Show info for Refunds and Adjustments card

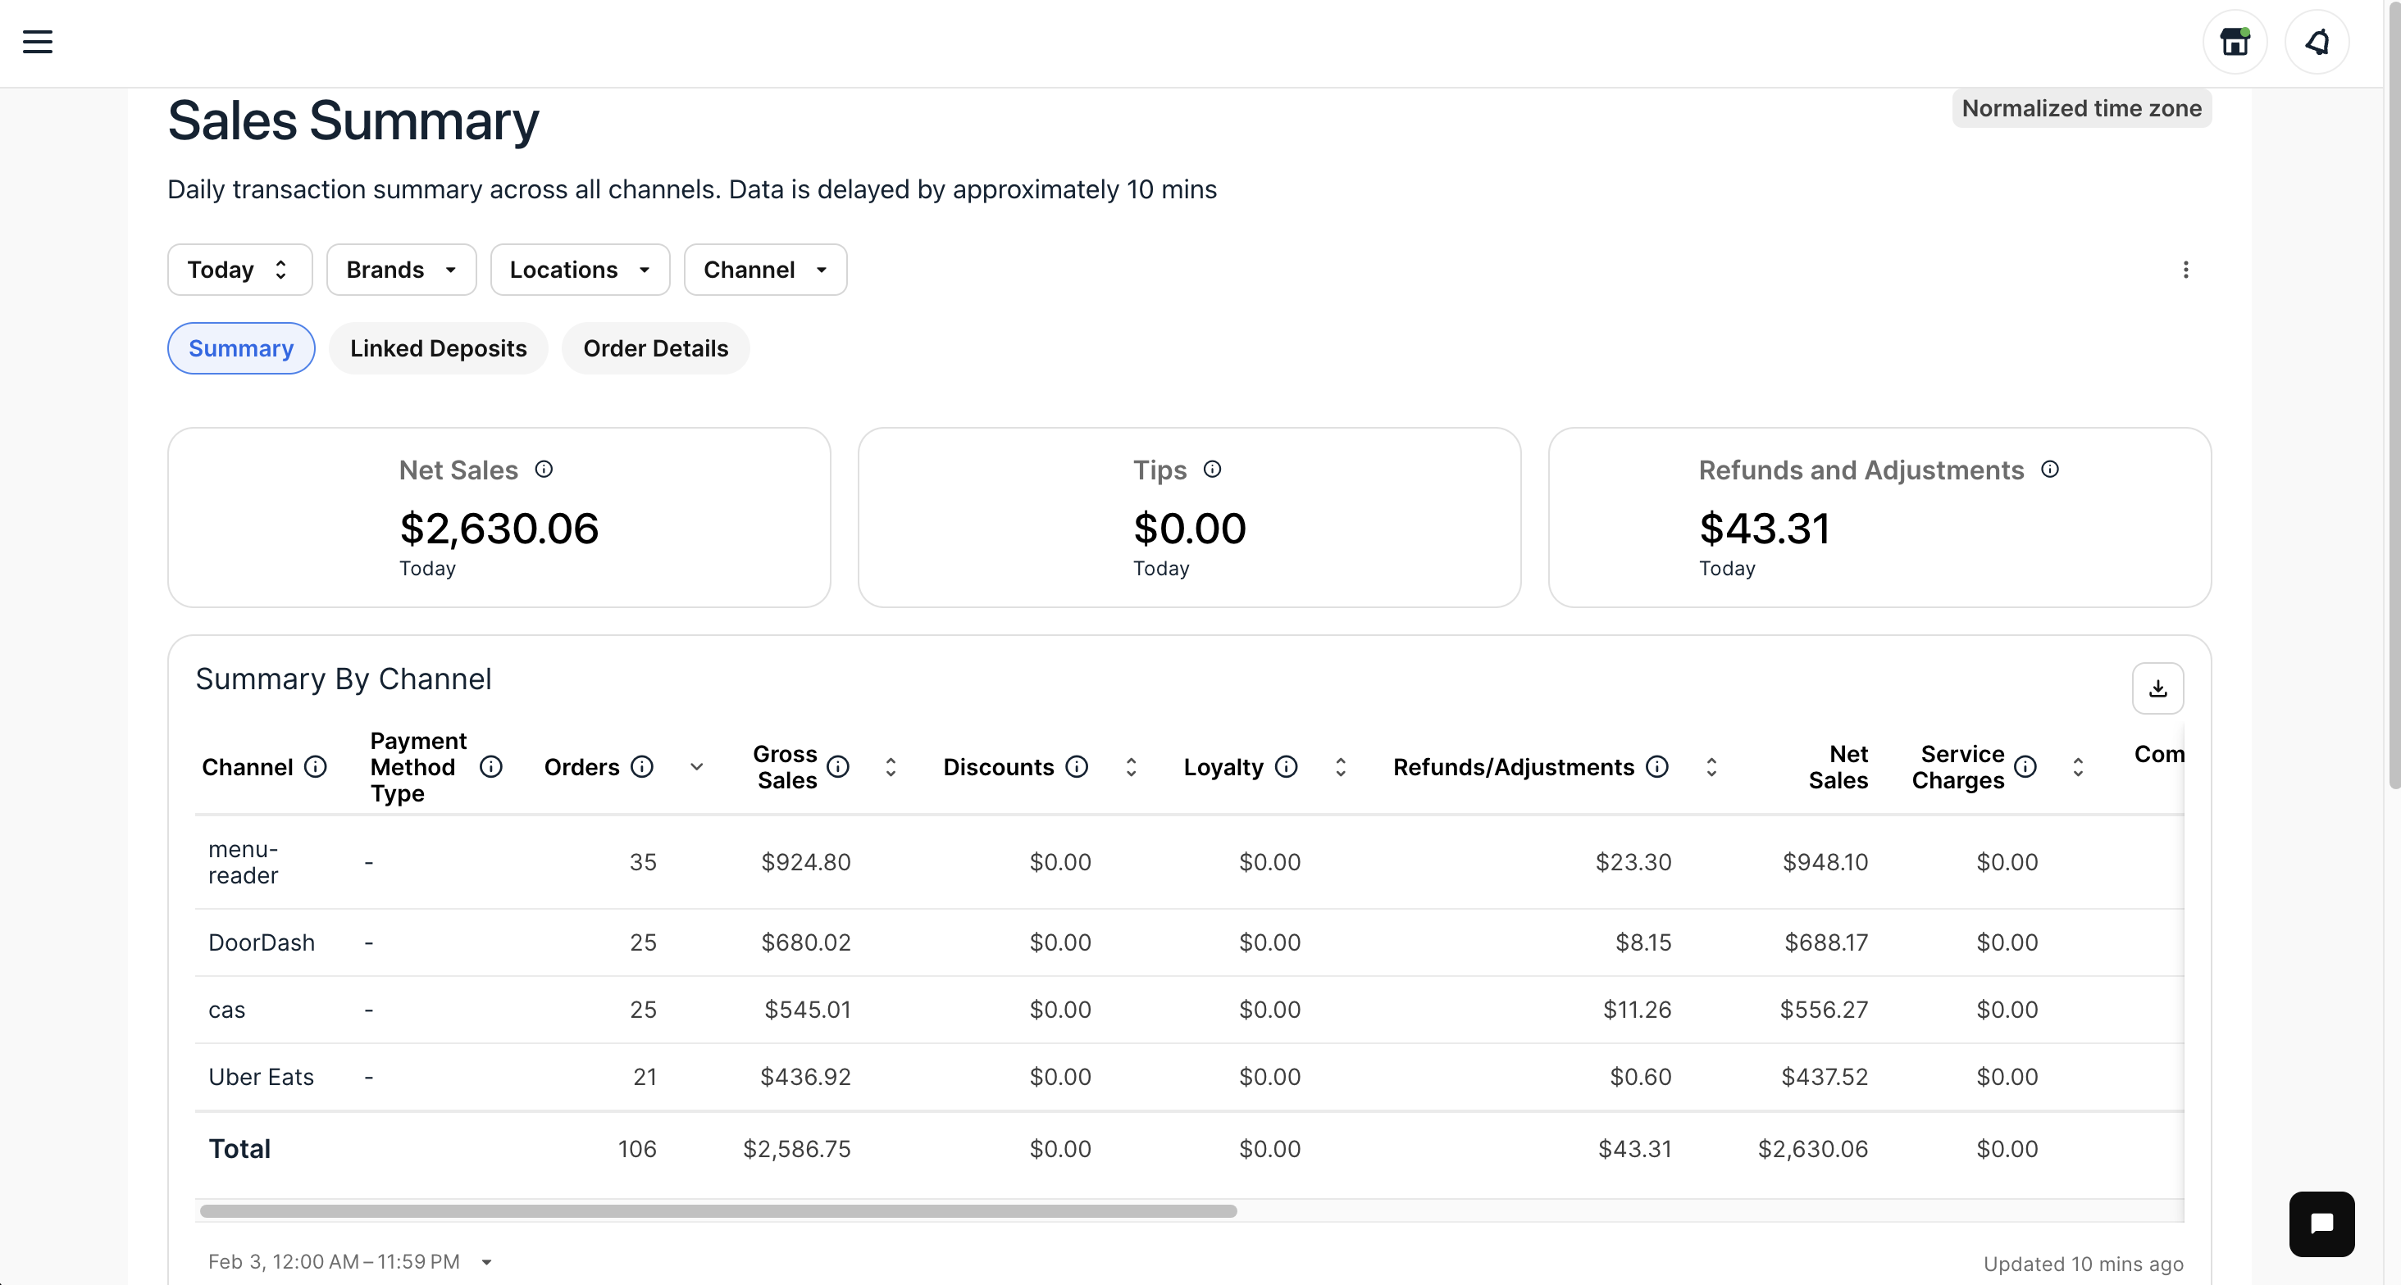[x=2049, y=470]
